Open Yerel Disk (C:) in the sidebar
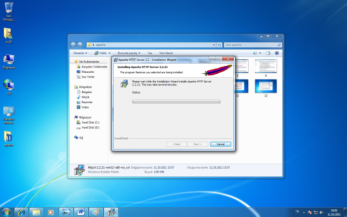347x217 pixels. click(90, 122)
